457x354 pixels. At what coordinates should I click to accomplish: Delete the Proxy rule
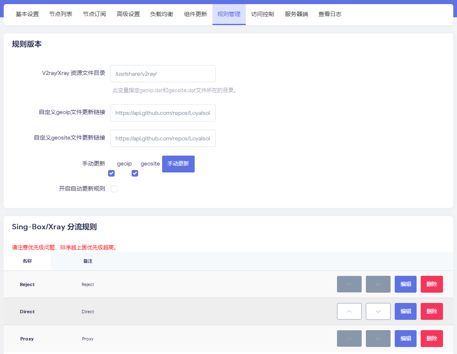[x=431, y=339]
